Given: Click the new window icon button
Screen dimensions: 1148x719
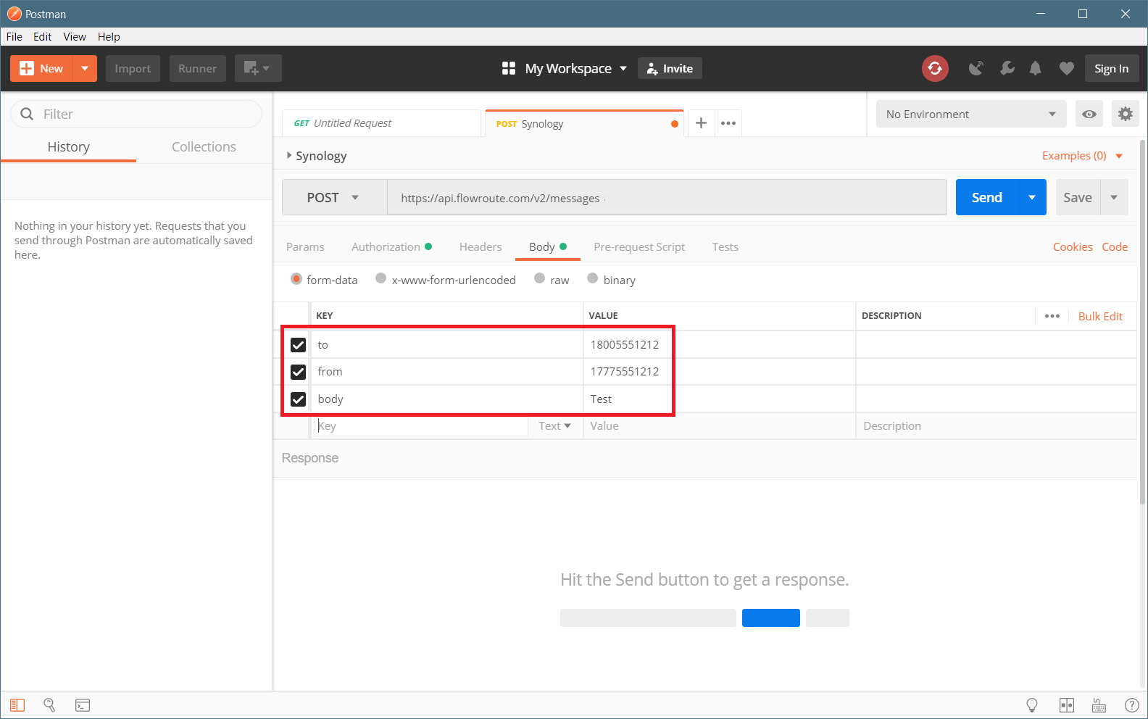Looking at the screenshot, I should 258,68.
